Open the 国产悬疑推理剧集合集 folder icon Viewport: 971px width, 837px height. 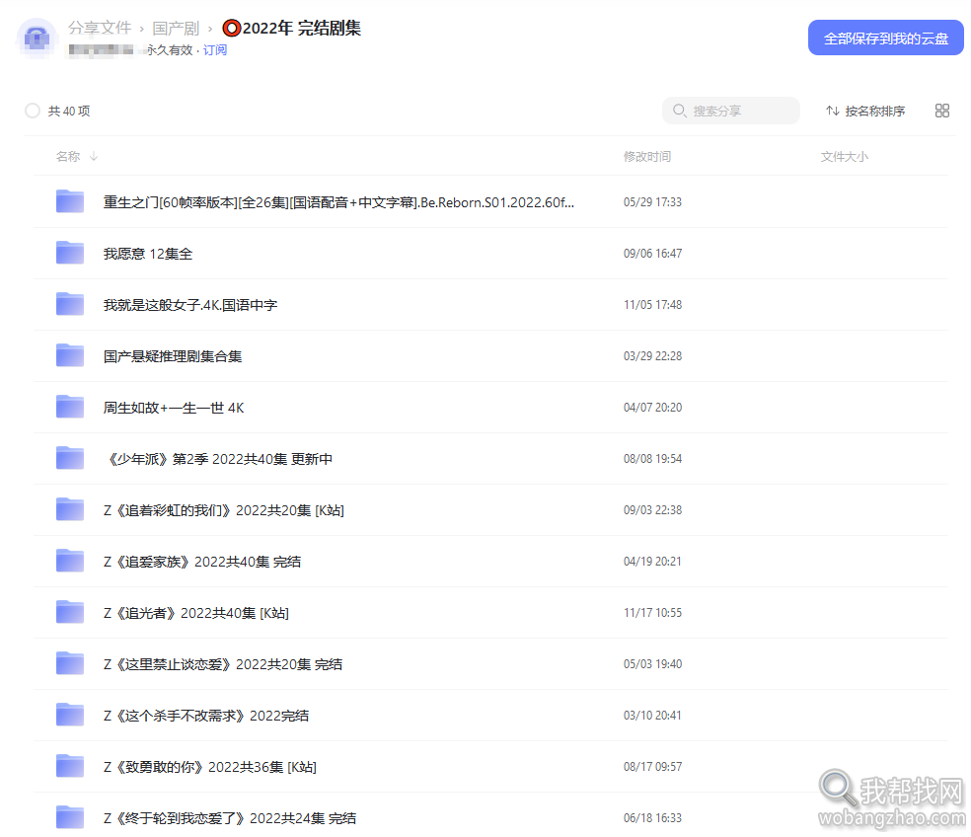coord(70,355)
